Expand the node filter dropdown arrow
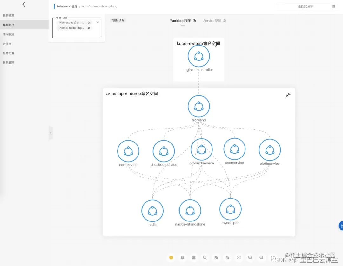 tap(98, 22)
